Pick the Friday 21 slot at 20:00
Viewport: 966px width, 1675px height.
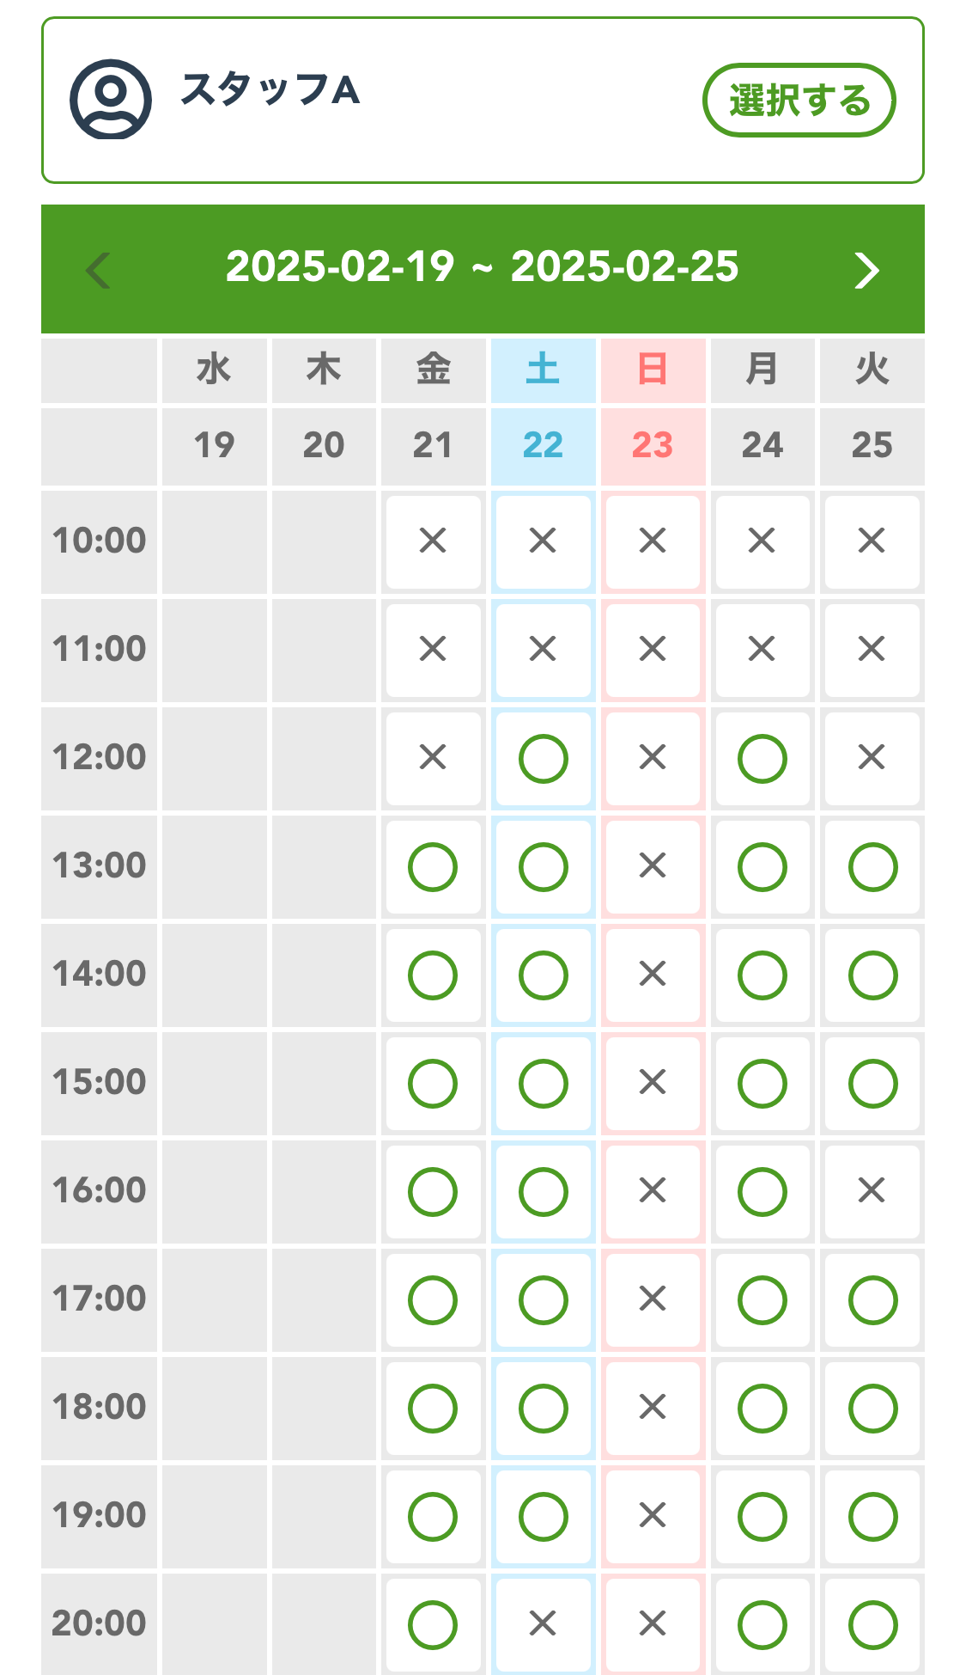pyautogui.click(x=433, y=1624)
